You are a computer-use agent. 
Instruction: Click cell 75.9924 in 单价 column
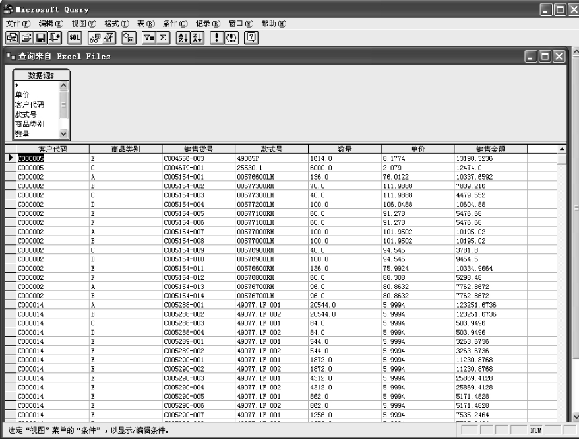pos(417,268)
